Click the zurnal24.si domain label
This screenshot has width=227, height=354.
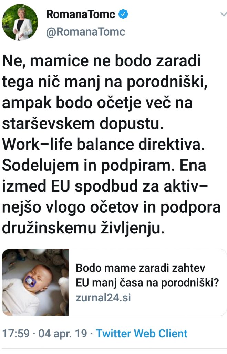(103, 298)
